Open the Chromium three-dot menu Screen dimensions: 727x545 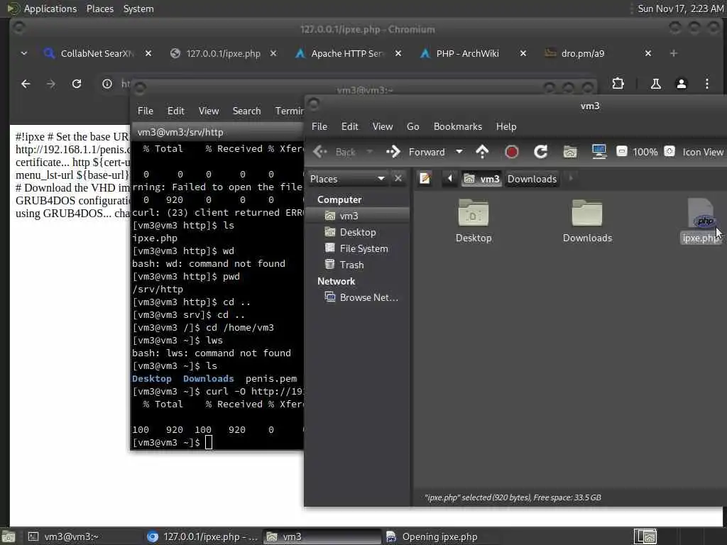pos(706,84)
